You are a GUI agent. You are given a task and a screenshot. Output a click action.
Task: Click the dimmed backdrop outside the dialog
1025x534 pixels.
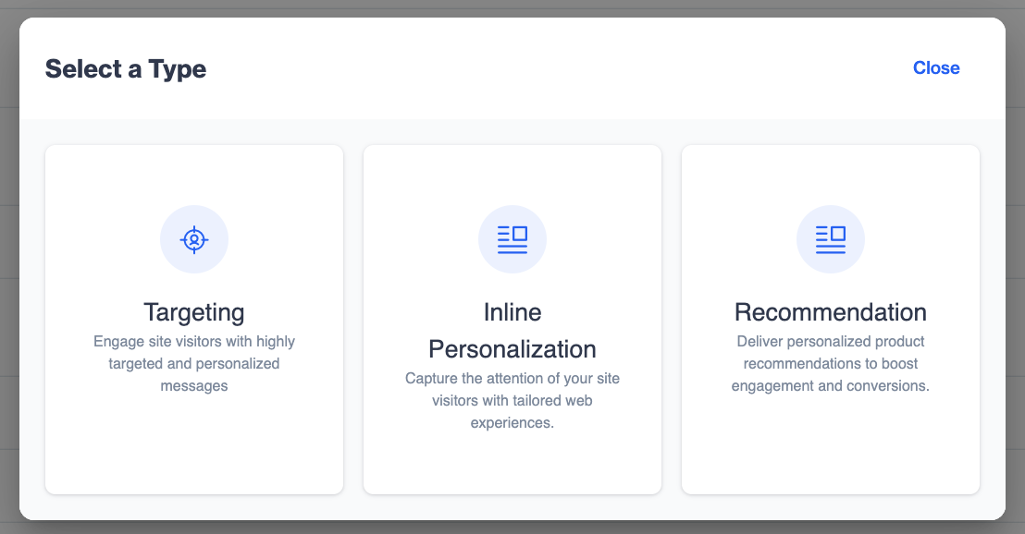click(9, 261)
